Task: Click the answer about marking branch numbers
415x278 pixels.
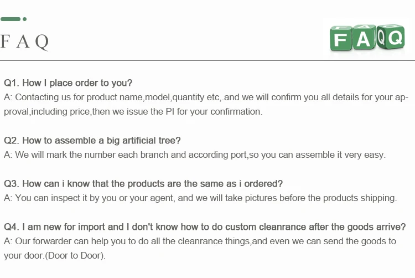Action: click(195, 155)
